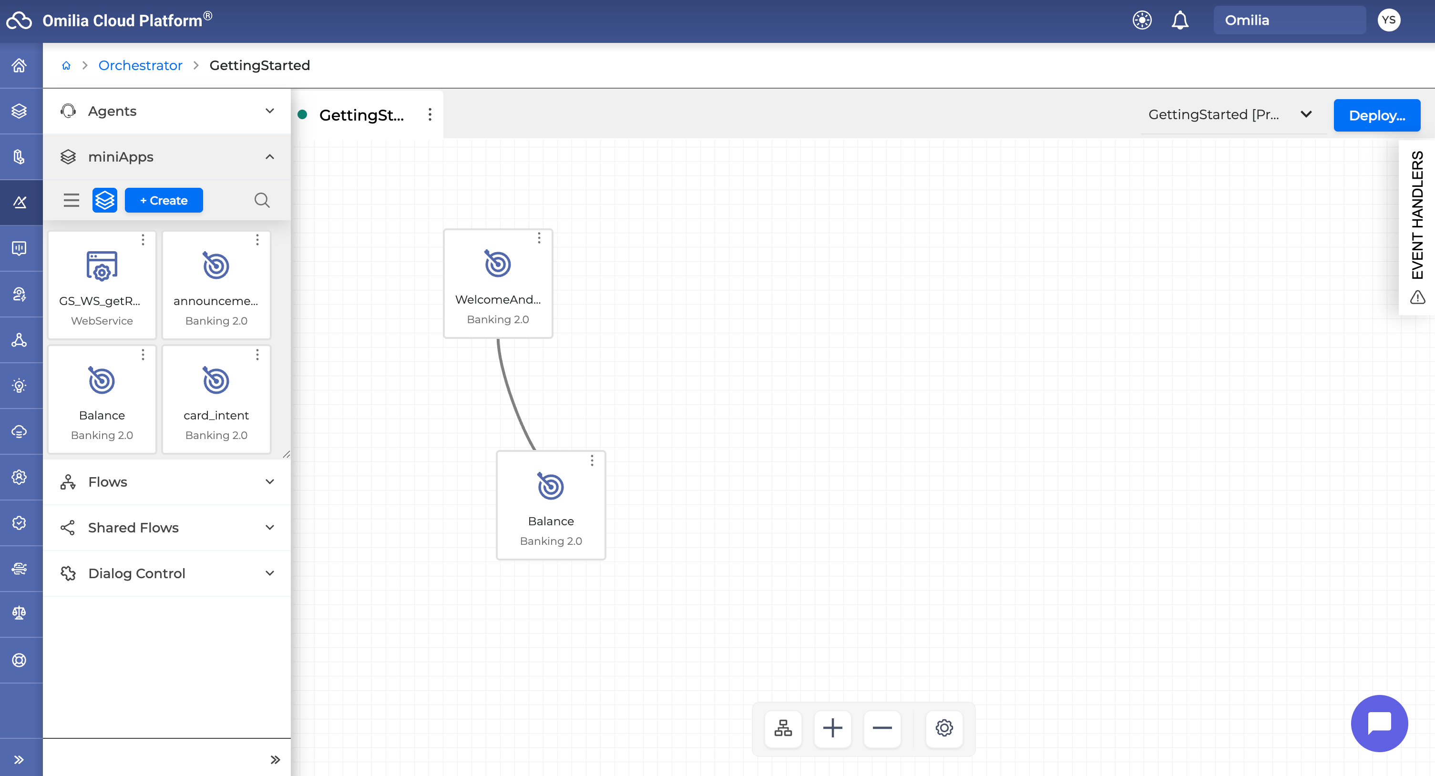The width and height of the screenshot is (1435, 776).
Task: Expand the Agents section
Action: (x=167, y=111)
